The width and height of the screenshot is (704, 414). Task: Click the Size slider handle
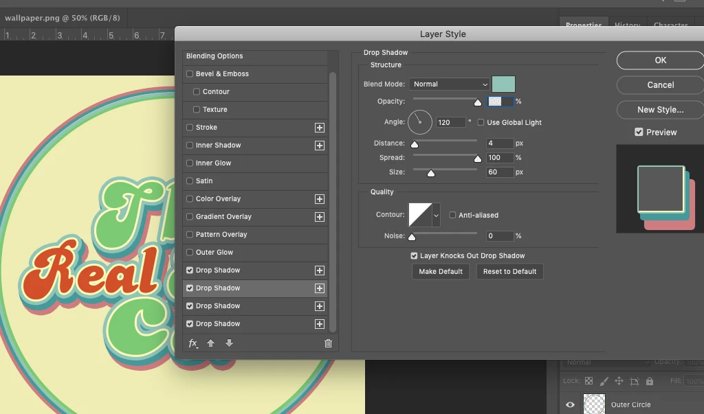431,173
